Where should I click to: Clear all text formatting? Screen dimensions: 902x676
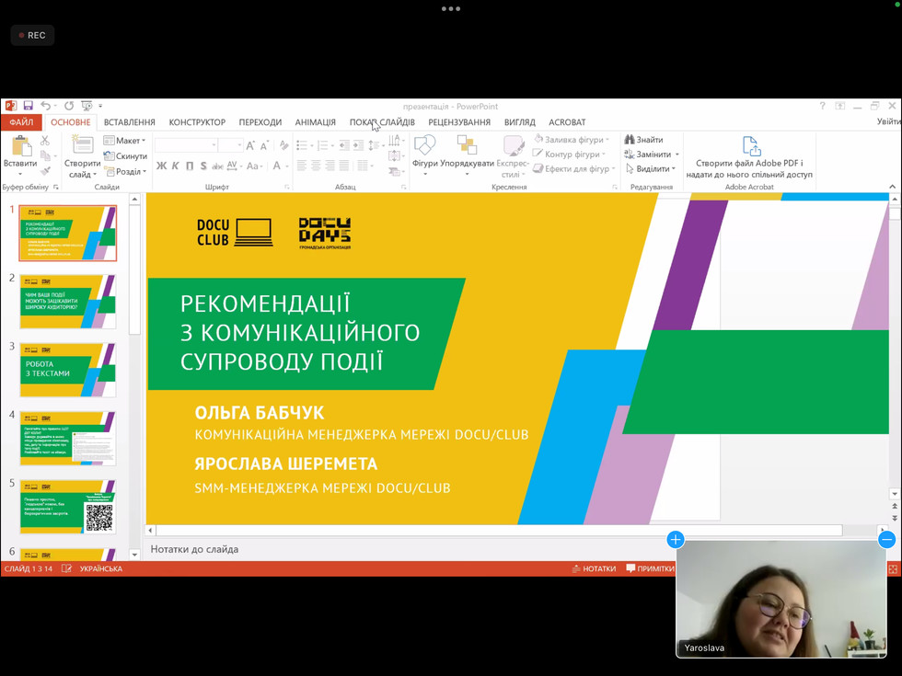point(283,145)
